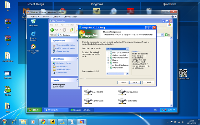Click the Up folder icon in My Computer toolbar

pos(72,30)
